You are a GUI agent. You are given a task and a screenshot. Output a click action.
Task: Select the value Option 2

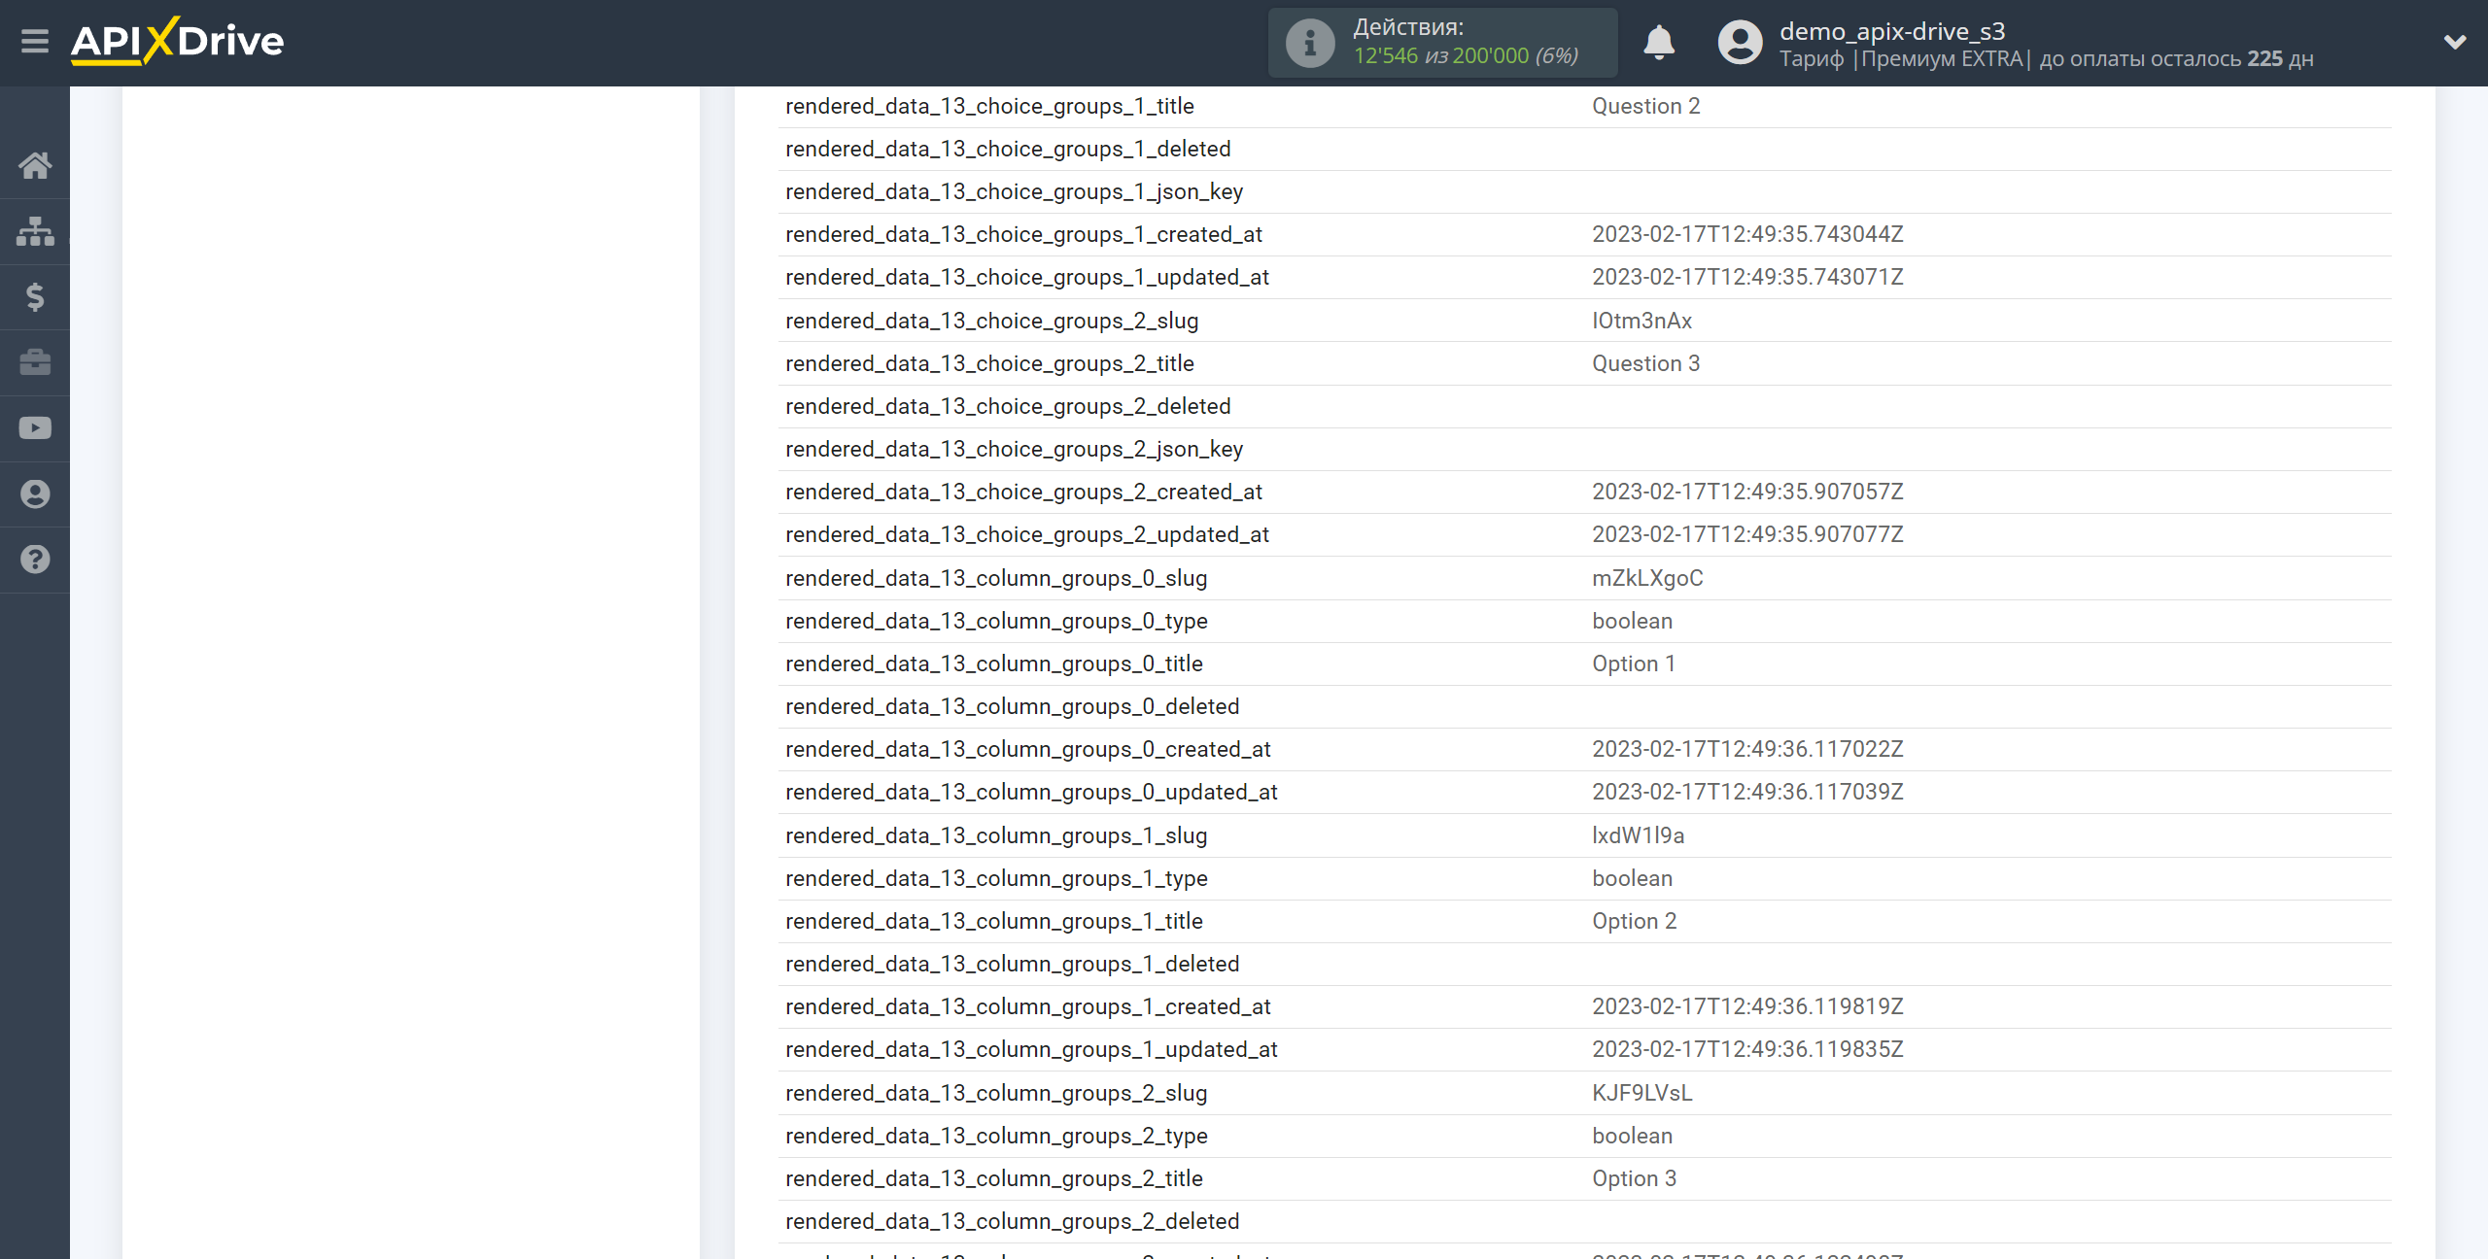pyautogui.click(x=1634, y=921)
